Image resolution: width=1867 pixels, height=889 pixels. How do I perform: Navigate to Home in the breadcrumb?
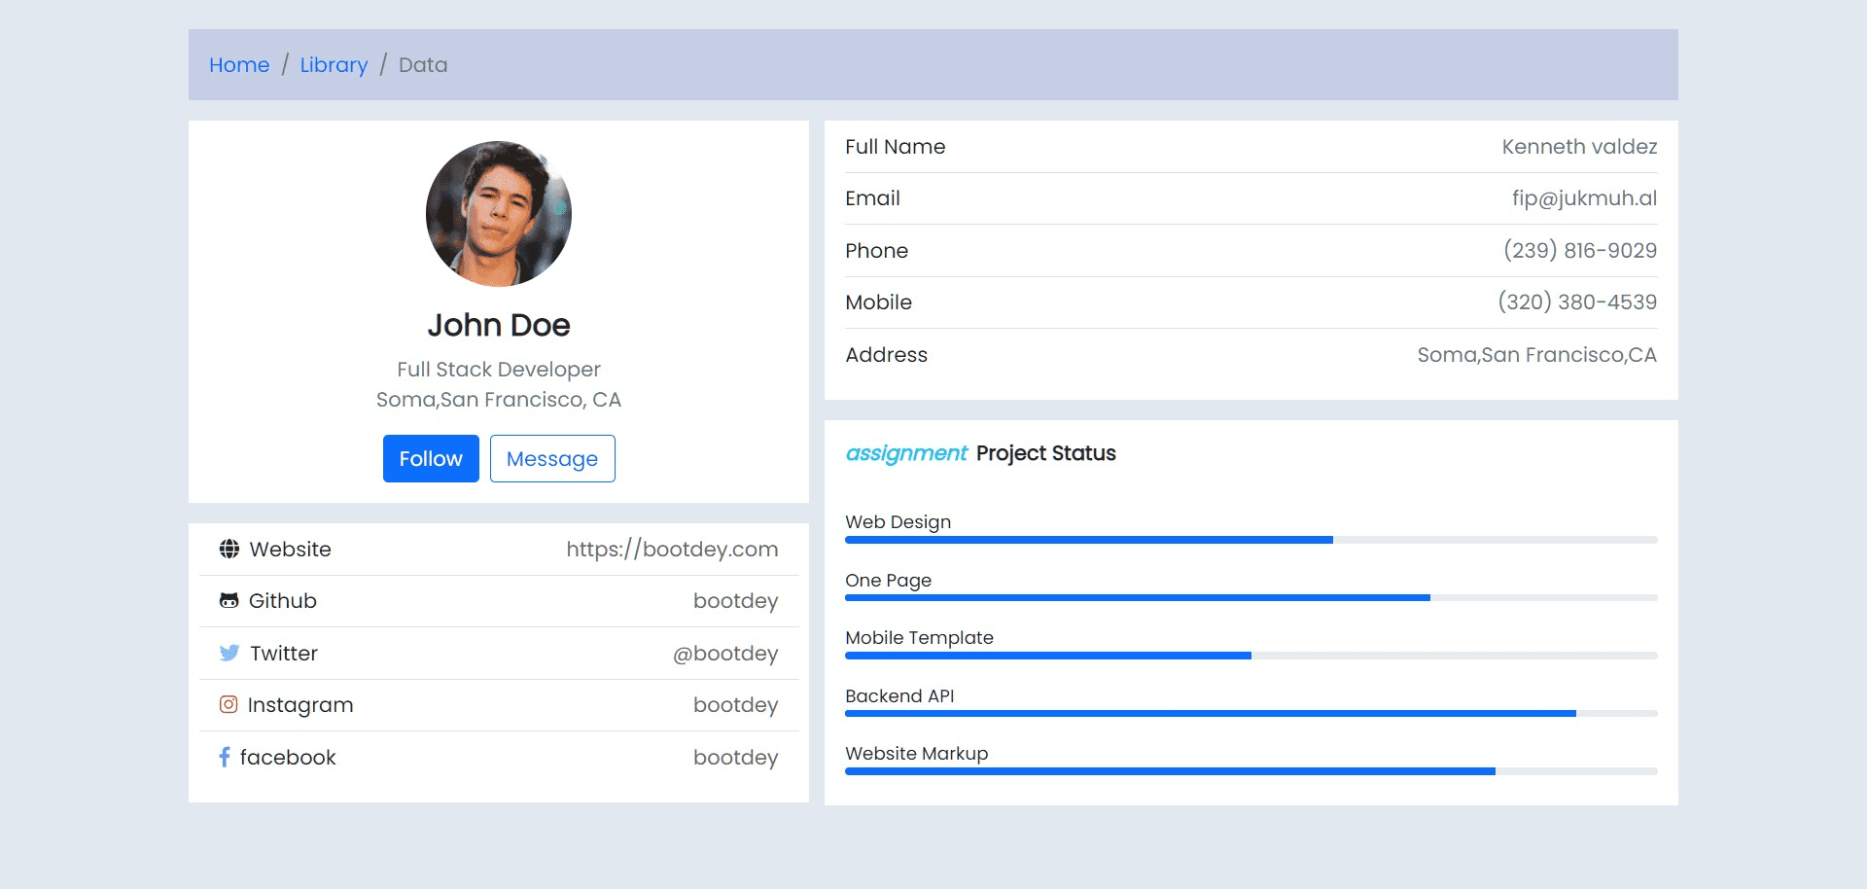pos(239,64)
